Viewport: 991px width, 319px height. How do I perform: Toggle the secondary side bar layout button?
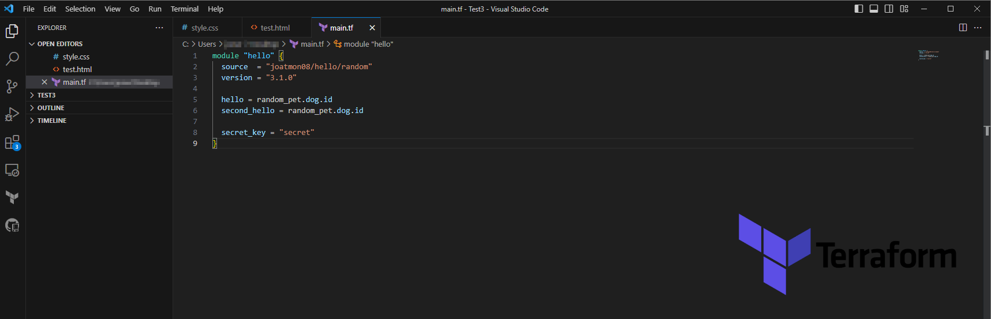[889, 9]
